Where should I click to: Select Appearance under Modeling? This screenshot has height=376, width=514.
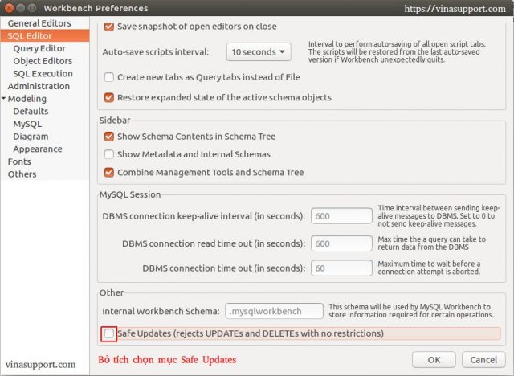coord(38,149)
